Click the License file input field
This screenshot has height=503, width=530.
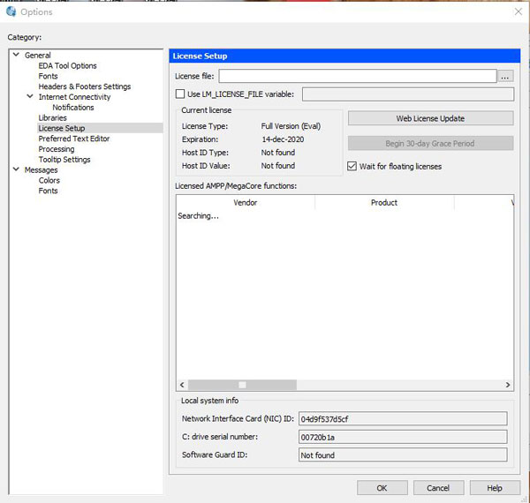pos(357,77)
